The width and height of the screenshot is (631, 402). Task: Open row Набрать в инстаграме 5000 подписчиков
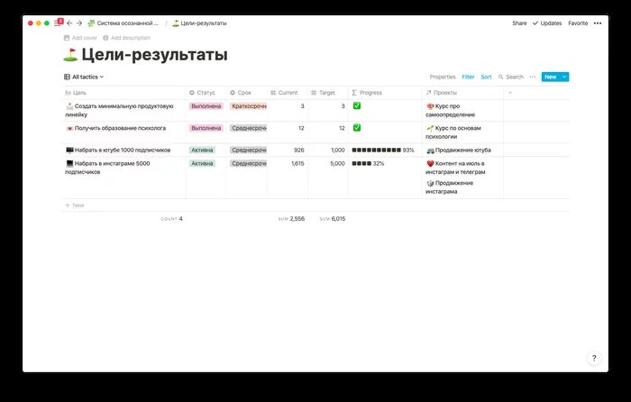pyautogui.click(x=107, y=168)
